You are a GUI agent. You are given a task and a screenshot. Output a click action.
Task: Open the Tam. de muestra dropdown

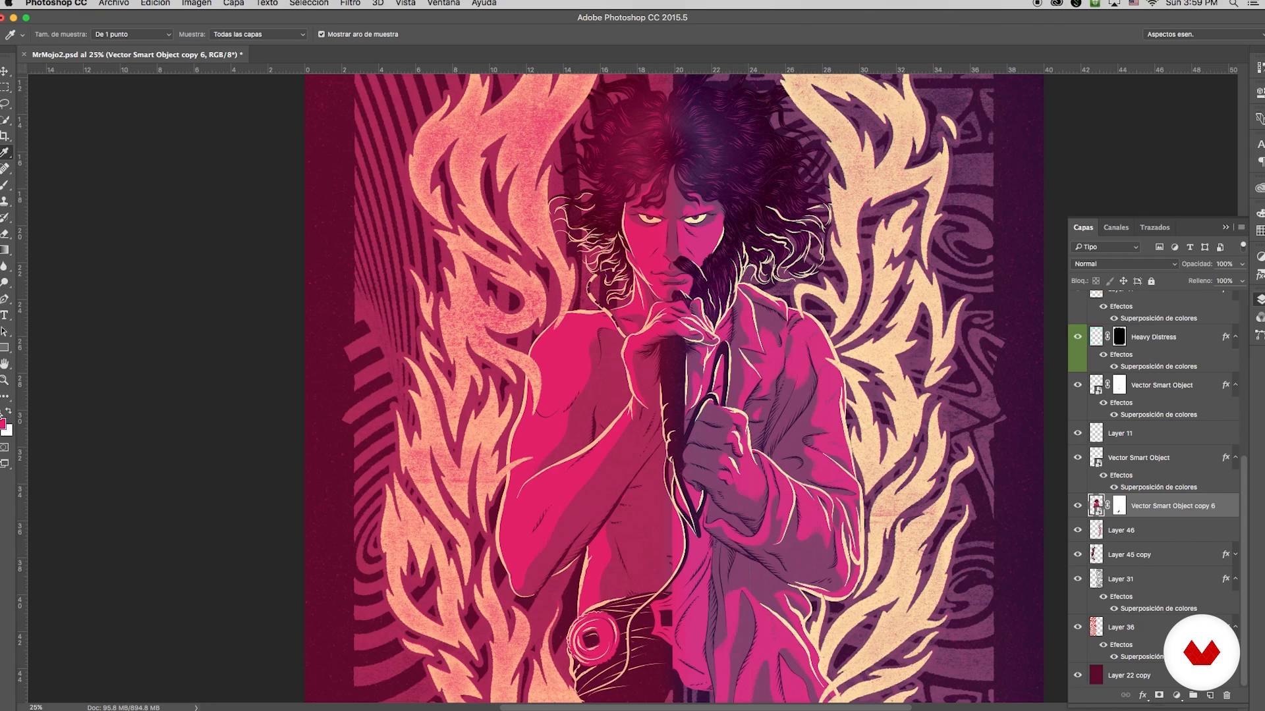click(x=132, y=34)
